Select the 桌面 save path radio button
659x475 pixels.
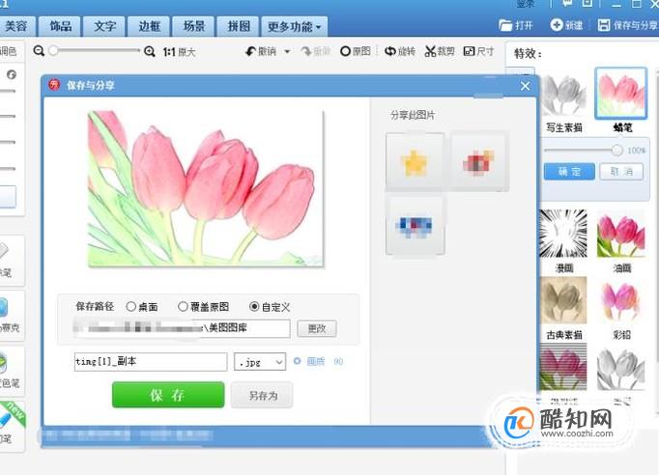point(131,307)
